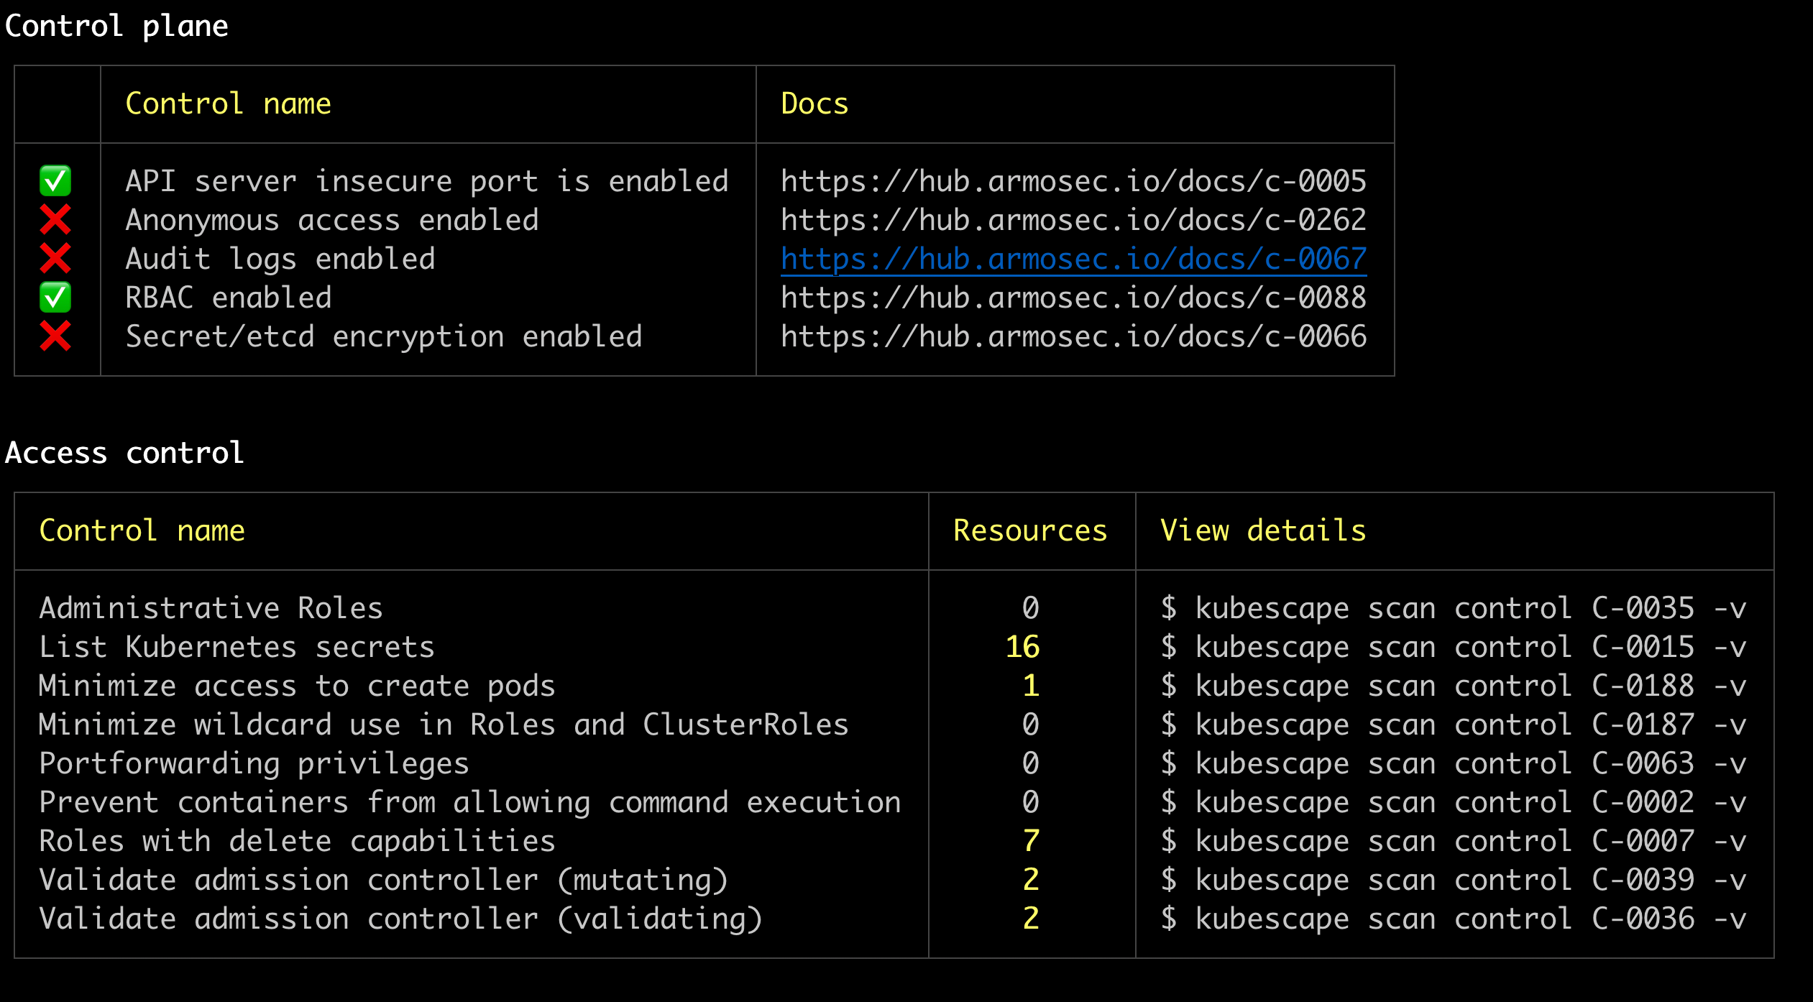Click the kubescape scan control C-0035 command
Image resolution: width=1813 pixels, height=1002 pixels.
[x=1452, y=609]
